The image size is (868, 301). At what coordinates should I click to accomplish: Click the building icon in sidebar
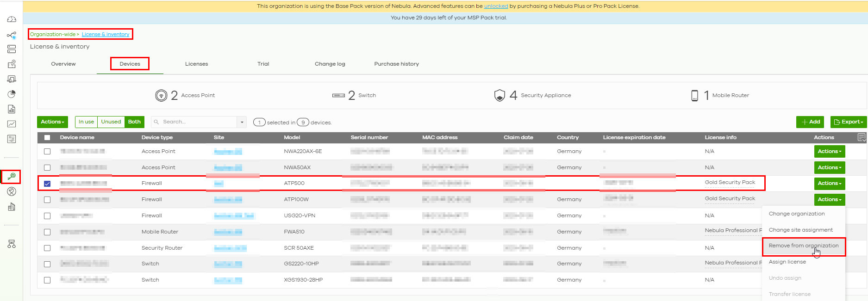pos(12,207)
